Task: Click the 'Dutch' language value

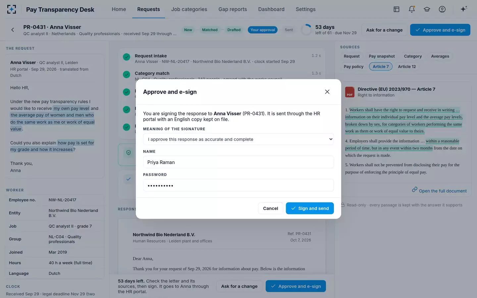Action: (x=54, y=273)
